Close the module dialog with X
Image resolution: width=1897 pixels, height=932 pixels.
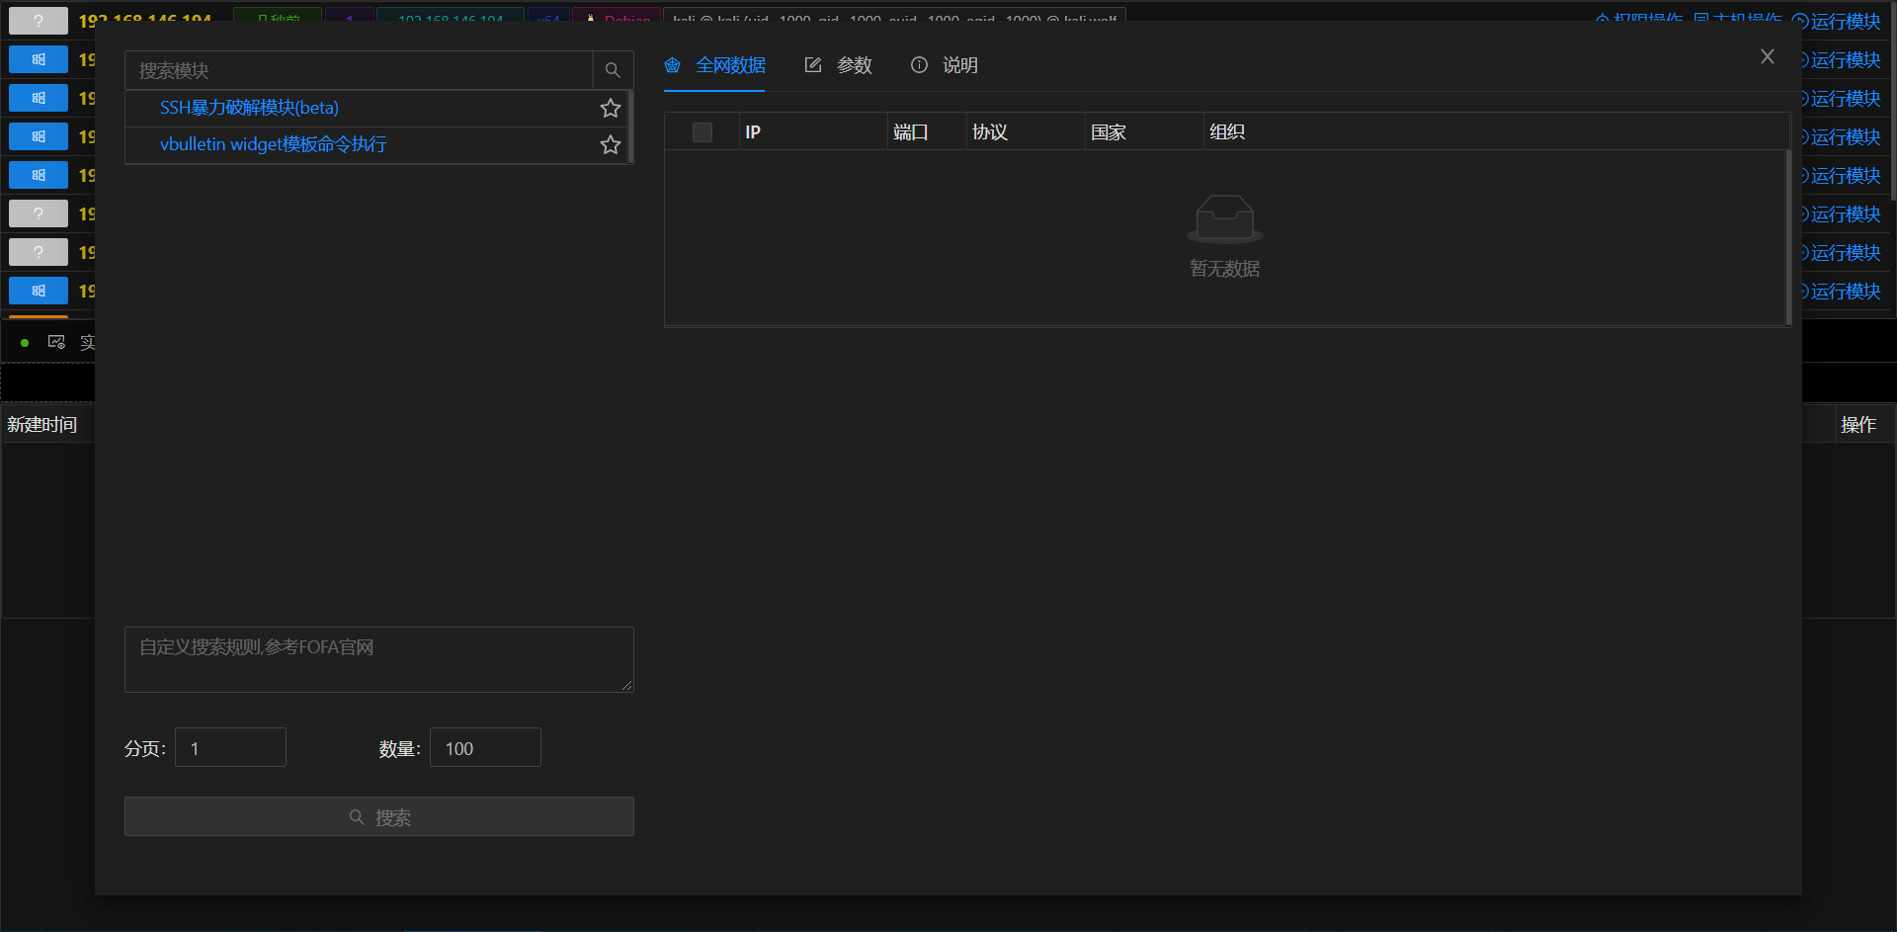(x=1768, y=56)
